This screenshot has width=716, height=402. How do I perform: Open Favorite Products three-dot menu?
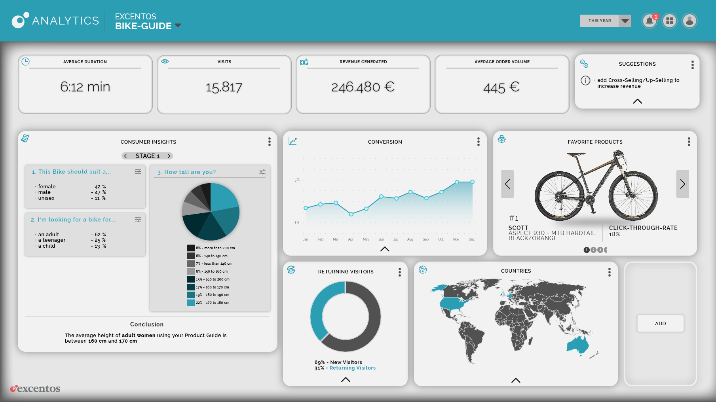pos(689,142)
